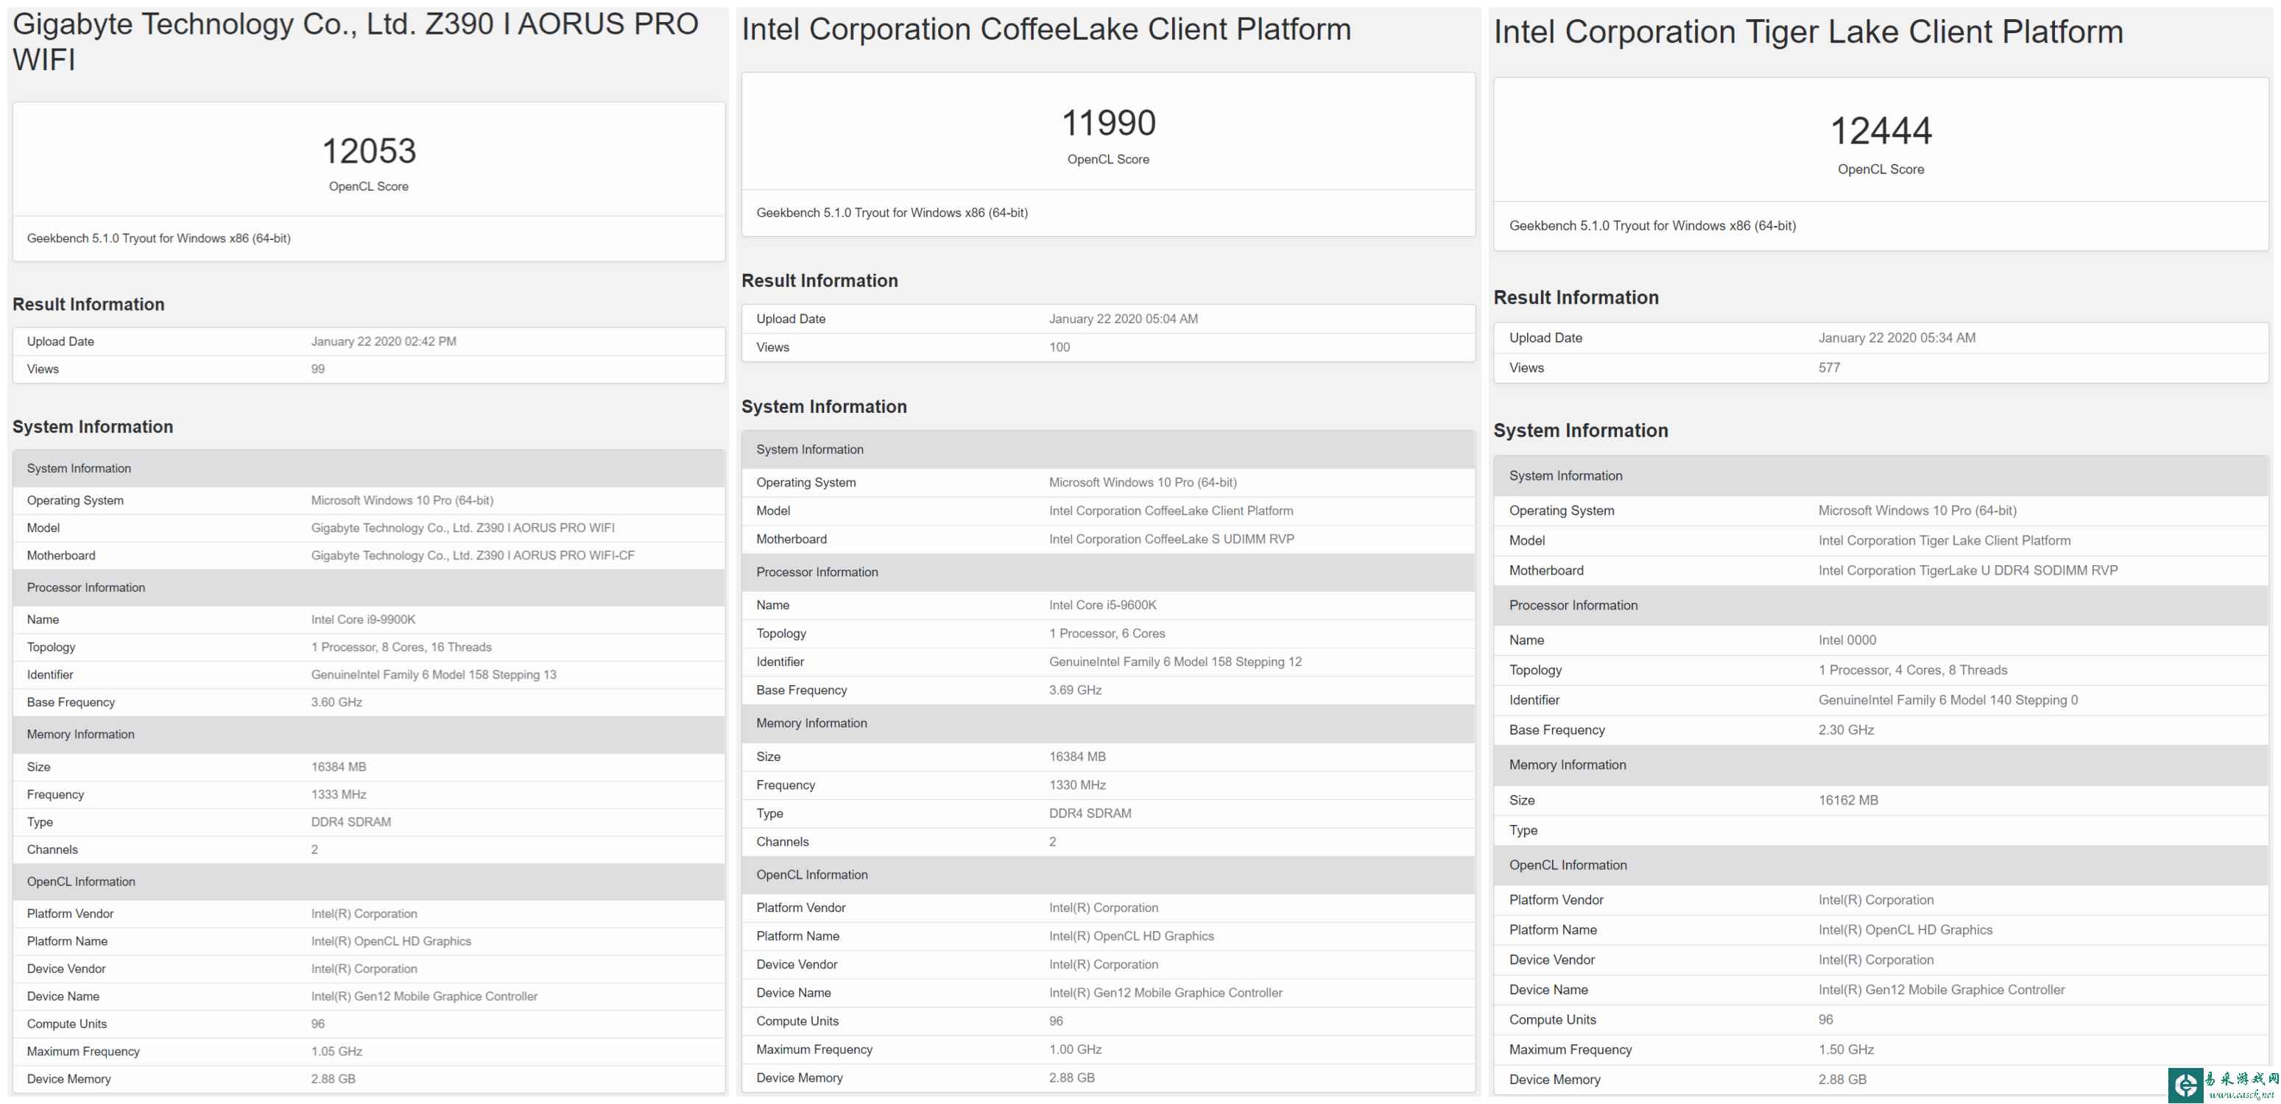Click upload date January 22 2020 05:34 AM
This screenshot has height=1104, width=2281.
(x=1897, y=339)
